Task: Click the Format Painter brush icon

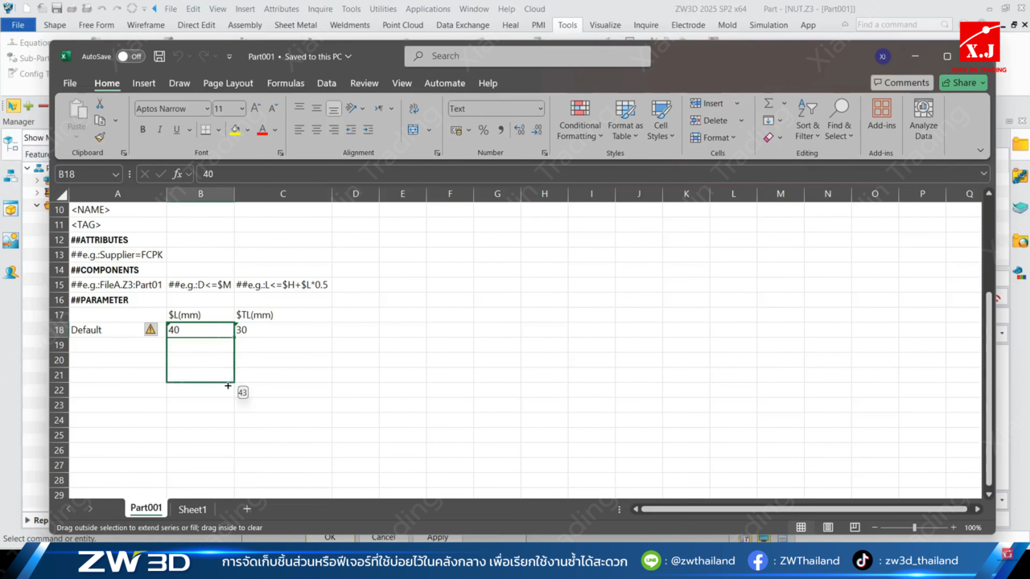Action: point(100,137)
